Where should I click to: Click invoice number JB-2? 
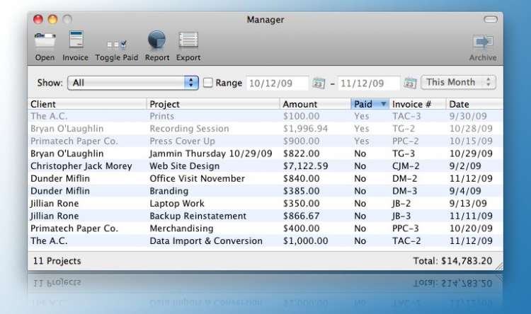click(x=401, y=204)
